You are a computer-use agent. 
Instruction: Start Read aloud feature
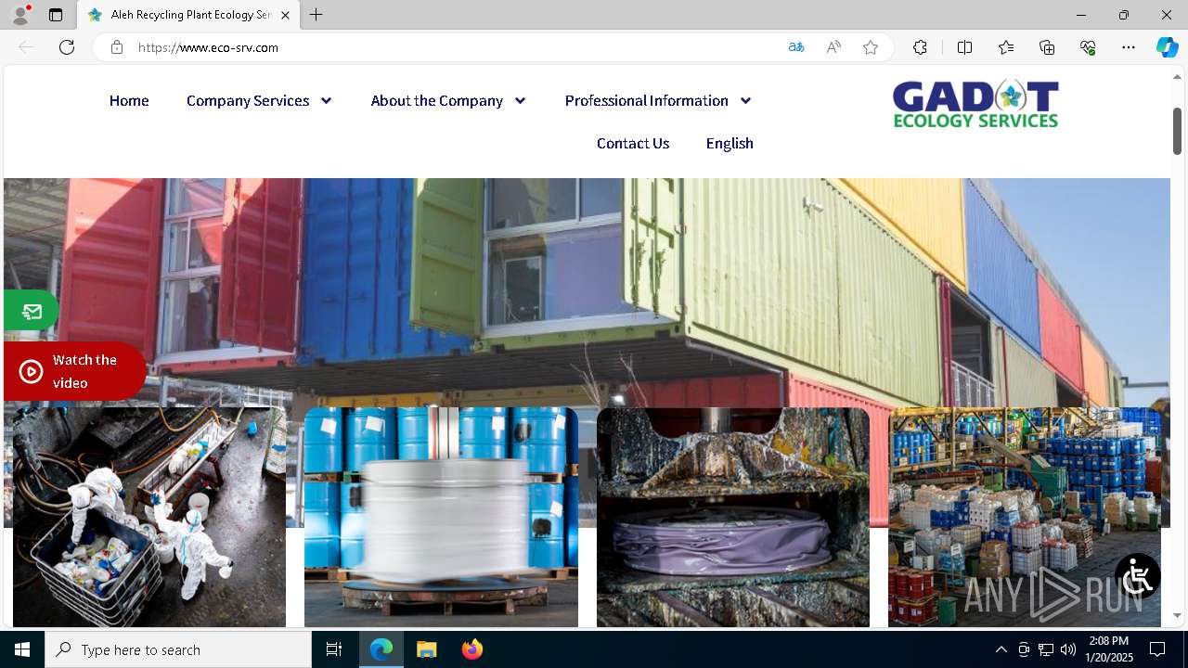833,47
